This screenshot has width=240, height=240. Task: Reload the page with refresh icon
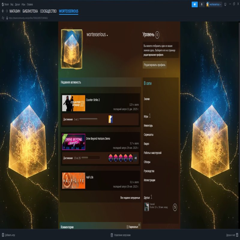pos(3,18)
